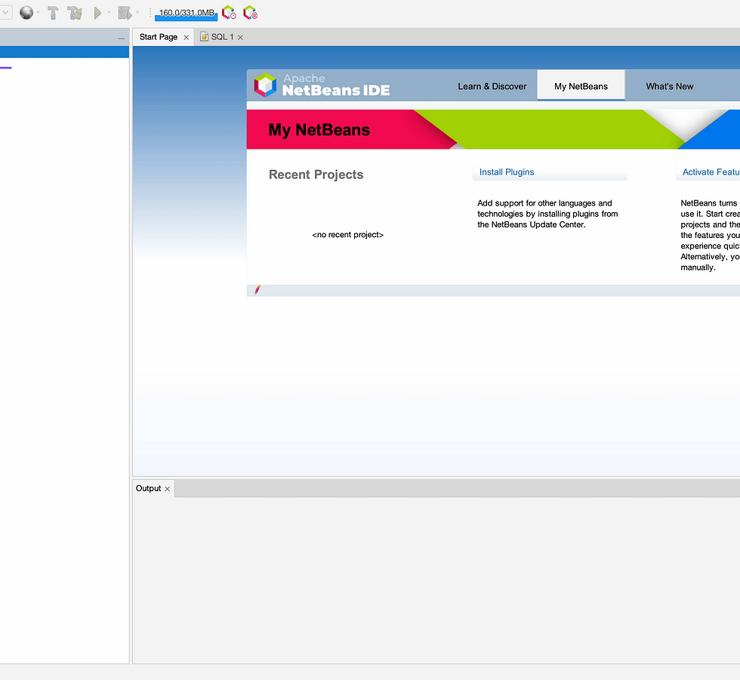
Task: Click the pencil icon below Recent Projects
Action: pos(257,289)
